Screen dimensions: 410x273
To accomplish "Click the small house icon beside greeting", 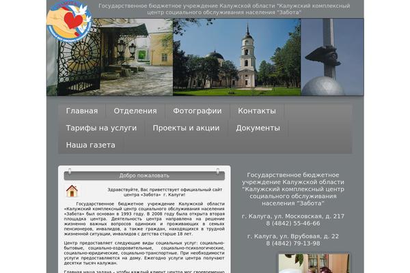I will pyautogui.click(x=72, y=191).
